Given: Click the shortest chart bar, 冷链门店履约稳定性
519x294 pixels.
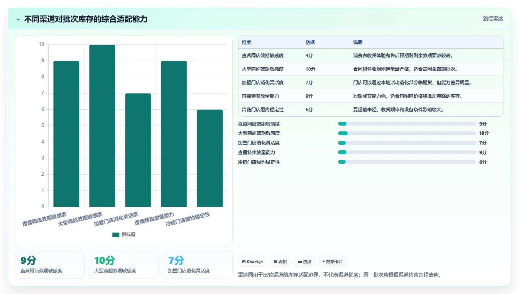Looking at the screenshot, I should point(210,158).
